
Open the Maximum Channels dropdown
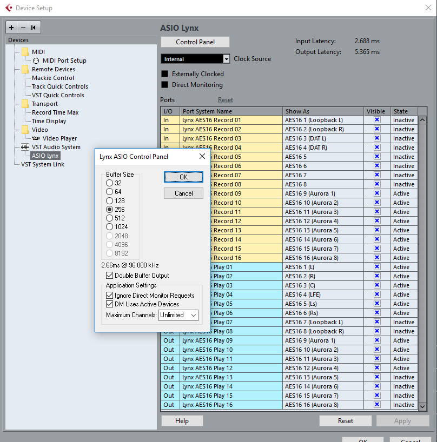[x=178, y=315]
